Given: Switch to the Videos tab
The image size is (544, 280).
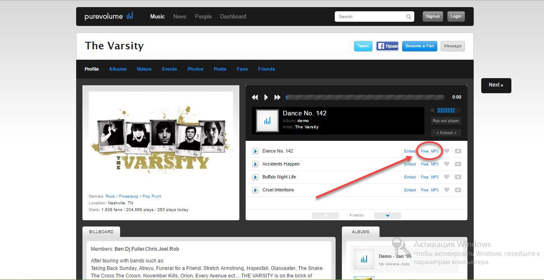Looking at the screenshot, I should coord(144,69).
